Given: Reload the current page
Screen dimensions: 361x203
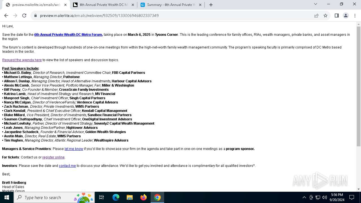Looking at the screenshot, I should coord(24,16).
